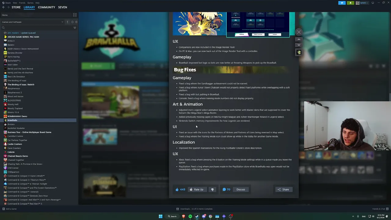391x220 pixels.
Task: Click the Balatro game icon
Action: pyautogui.click(x=5, y=45)
